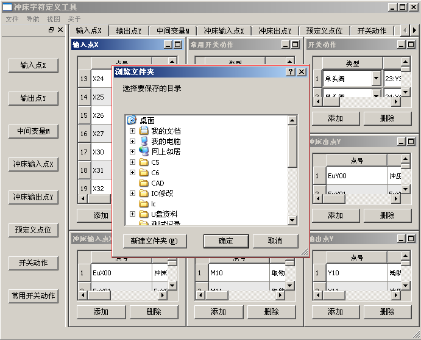Click the 网上邻居 network icon

(144, 152)
